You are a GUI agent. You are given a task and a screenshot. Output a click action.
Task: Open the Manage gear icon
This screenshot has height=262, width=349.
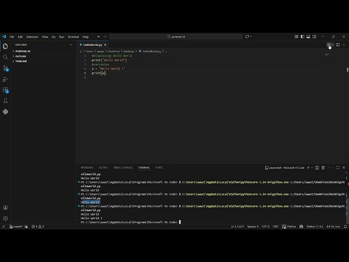[5, 218]
